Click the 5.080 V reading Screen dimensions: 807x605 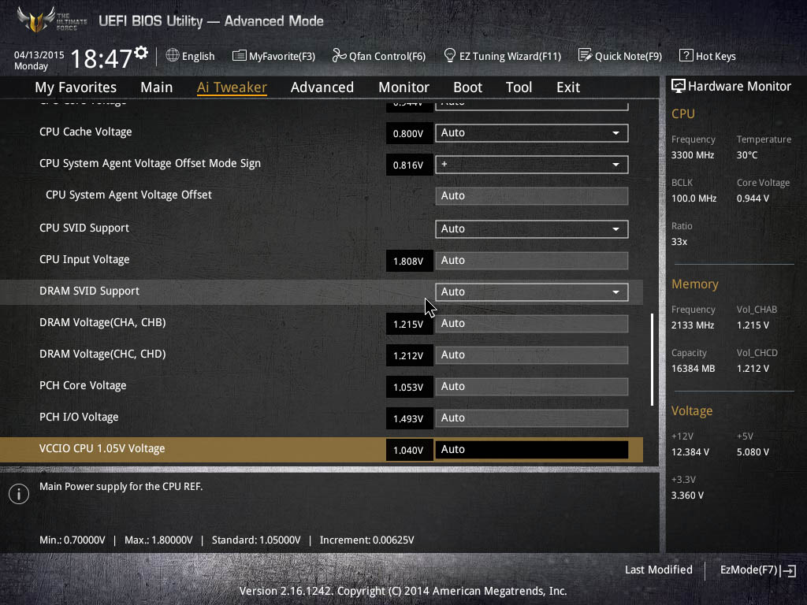click(x=753, y=451)
